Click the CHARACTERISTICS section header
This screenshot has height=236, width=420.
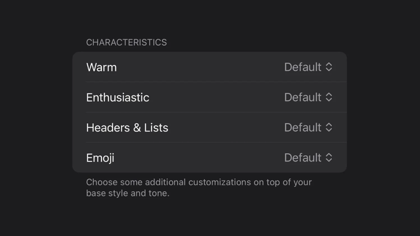pyautogui.click(x=127, y=42)
